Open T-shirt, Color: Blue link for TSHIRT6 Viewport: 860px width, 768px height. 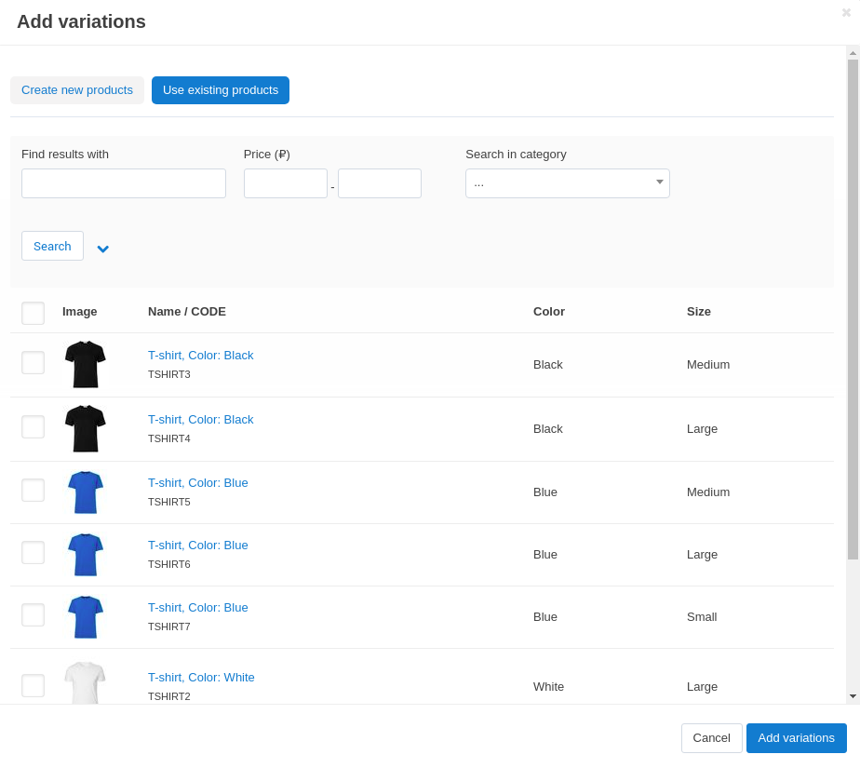pos(198,546)
